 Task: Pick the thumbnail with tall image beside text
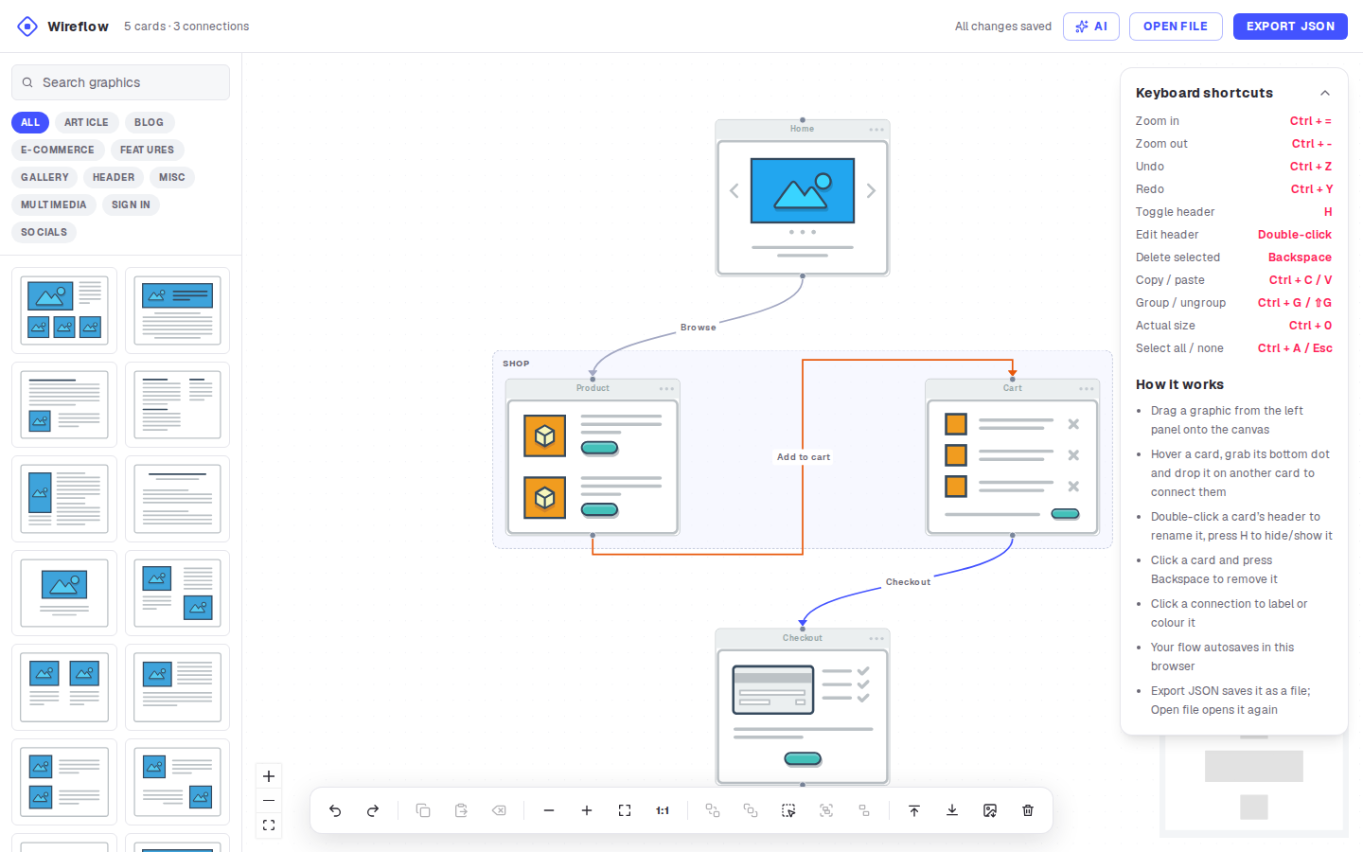64,499
